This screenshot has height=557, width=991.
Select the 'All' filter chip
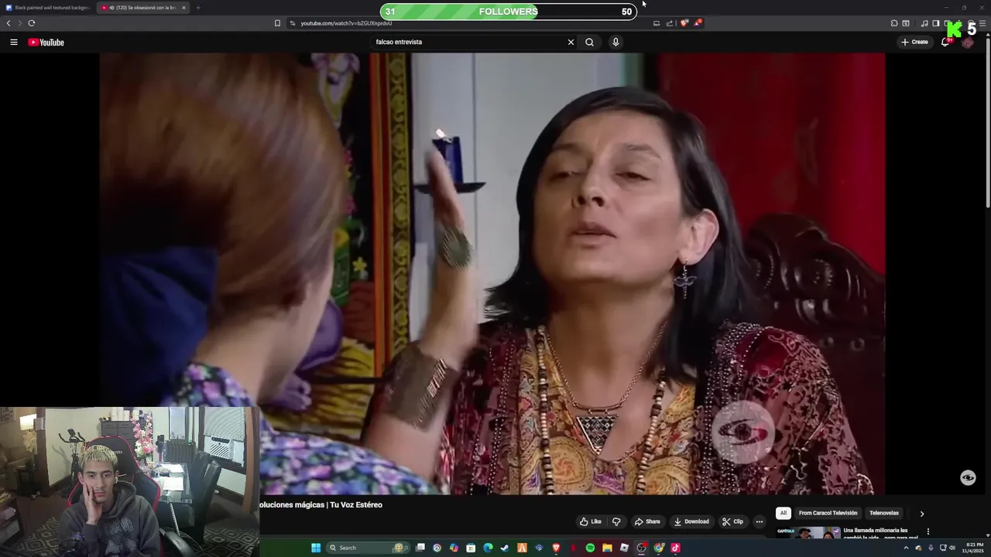(783, 513)
